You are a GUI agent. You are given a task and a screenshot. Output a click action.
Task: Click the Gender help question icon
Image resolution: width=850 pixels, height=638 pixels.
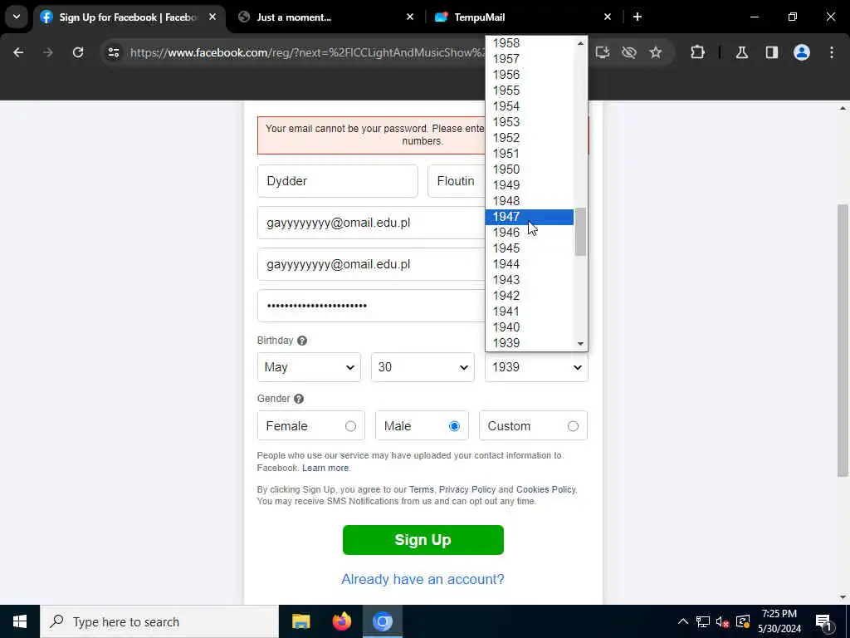click(x=299, y=399)
